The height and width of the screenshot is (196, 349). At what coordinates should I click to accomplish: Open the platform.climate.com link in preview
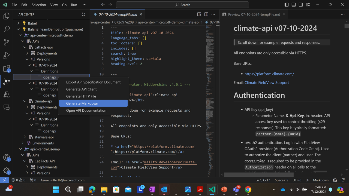[x=269, y=74]
